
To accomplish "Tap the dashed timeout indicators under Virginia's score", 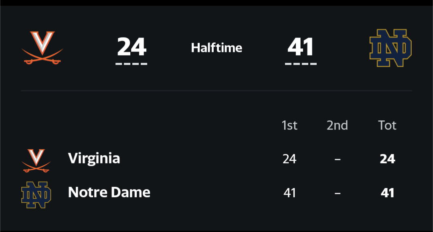I will [x=132, y=64].
